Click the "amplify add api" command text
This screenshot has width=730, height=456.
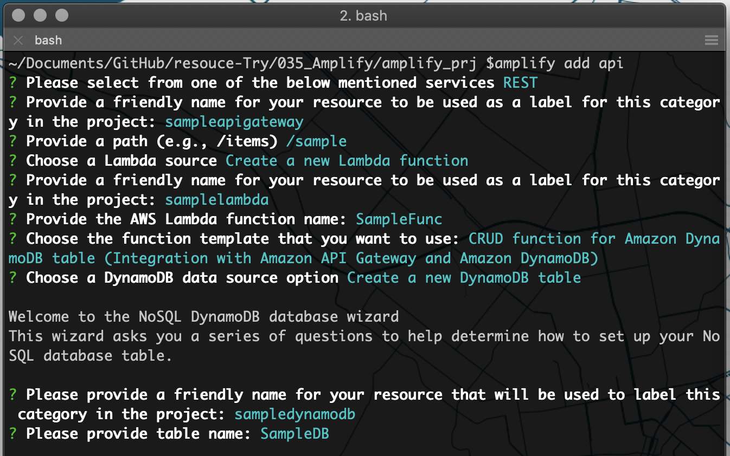559,63
